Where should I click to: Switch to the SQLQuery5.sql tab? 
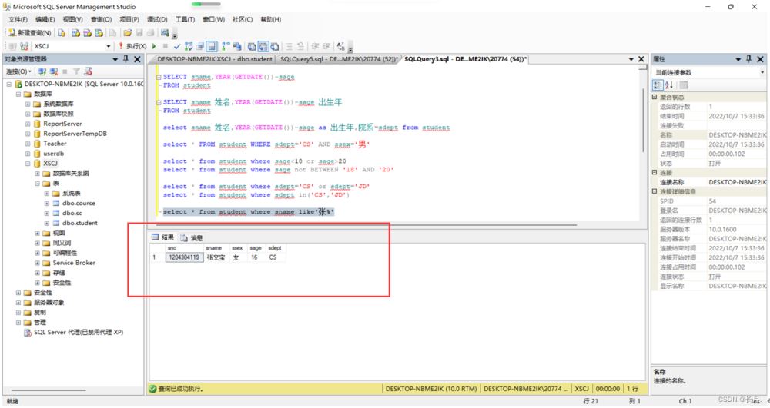(x=337, y=59)
